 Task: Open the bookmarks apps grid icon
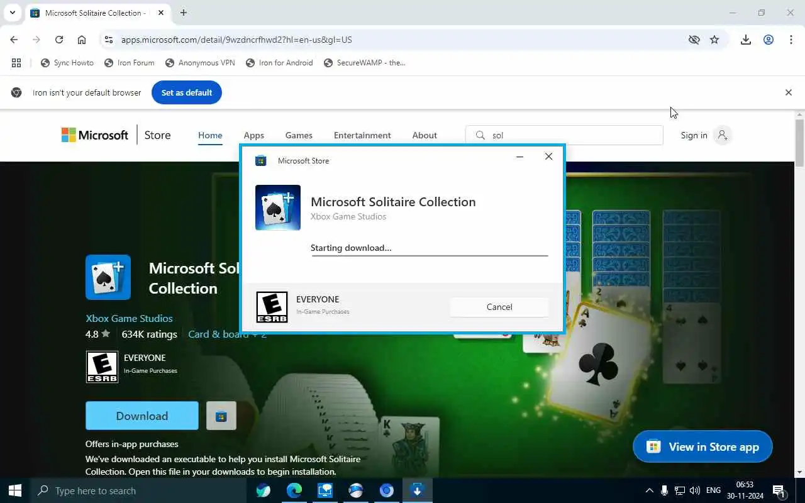point(16,63)
